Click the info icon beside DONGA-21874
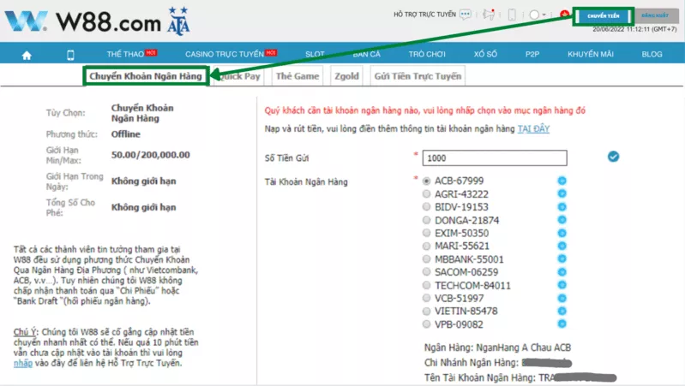 (x=562, y=220)
